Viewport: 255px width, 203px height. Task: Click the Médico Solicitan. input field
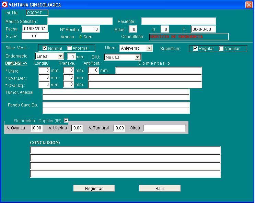(x=80, y=21)
